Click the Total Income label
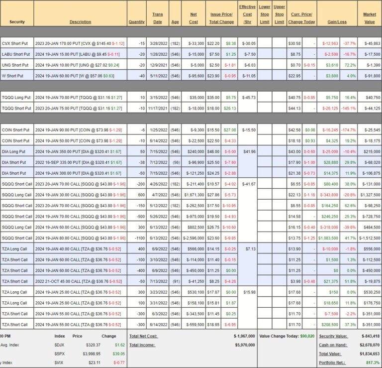 (141, 345)
